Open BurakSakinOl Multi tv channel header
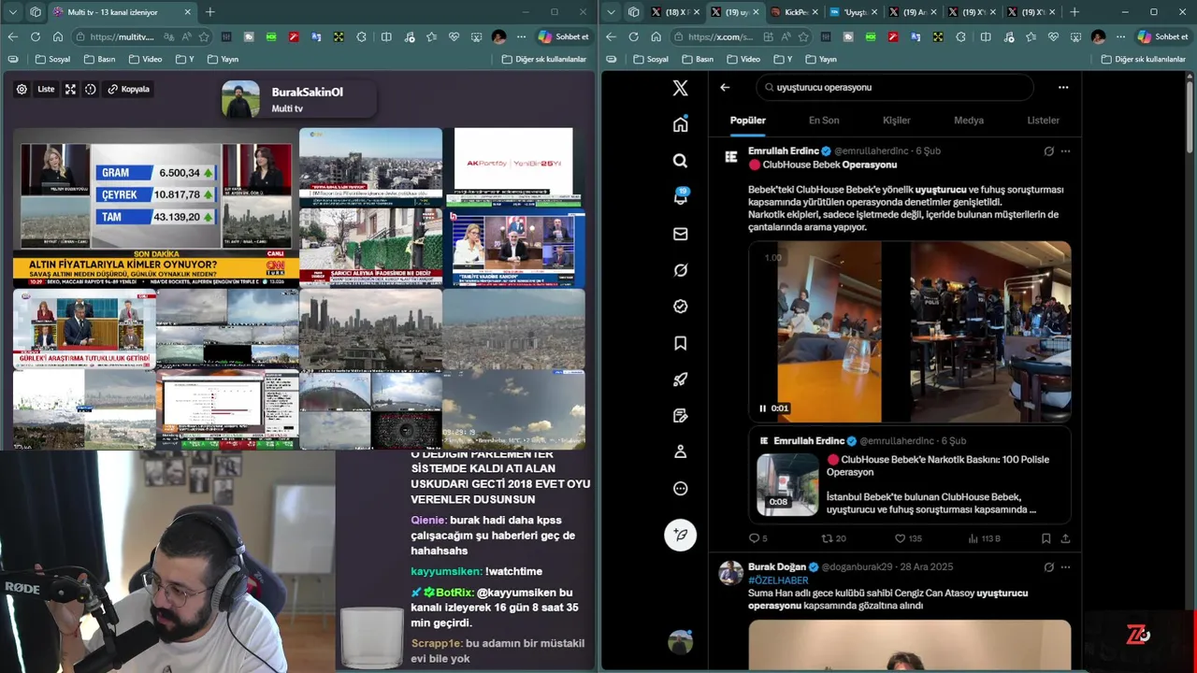This screenshot has width=1197, height=673. point(298,99)
